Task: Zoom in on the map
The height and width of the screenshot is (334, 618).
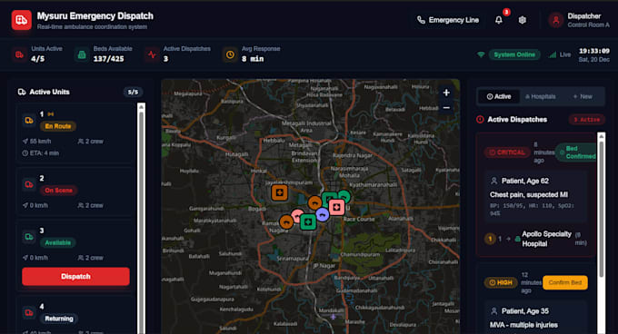Action: point(446,93)
